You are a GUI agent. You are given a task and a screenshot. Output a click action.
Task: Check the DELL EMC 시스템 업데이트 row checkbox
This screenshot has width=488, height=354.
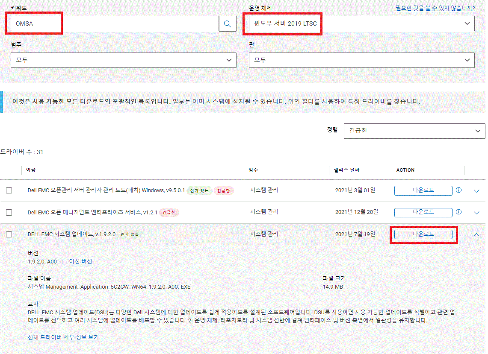click(9, 234)
